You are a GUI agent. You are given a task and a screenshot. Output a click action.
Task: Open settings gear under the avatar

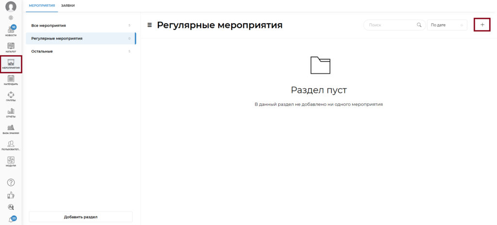(11, 18)
